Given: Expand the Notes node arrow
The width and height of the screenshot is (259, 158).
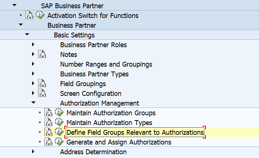Looking at the screenshot, I should 33,54.
